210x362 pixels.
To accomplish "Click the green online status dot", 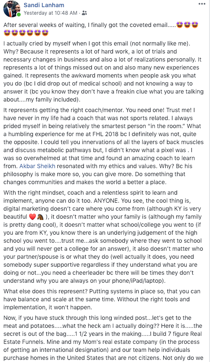I will pyautogui.click(x=19, y=15).
